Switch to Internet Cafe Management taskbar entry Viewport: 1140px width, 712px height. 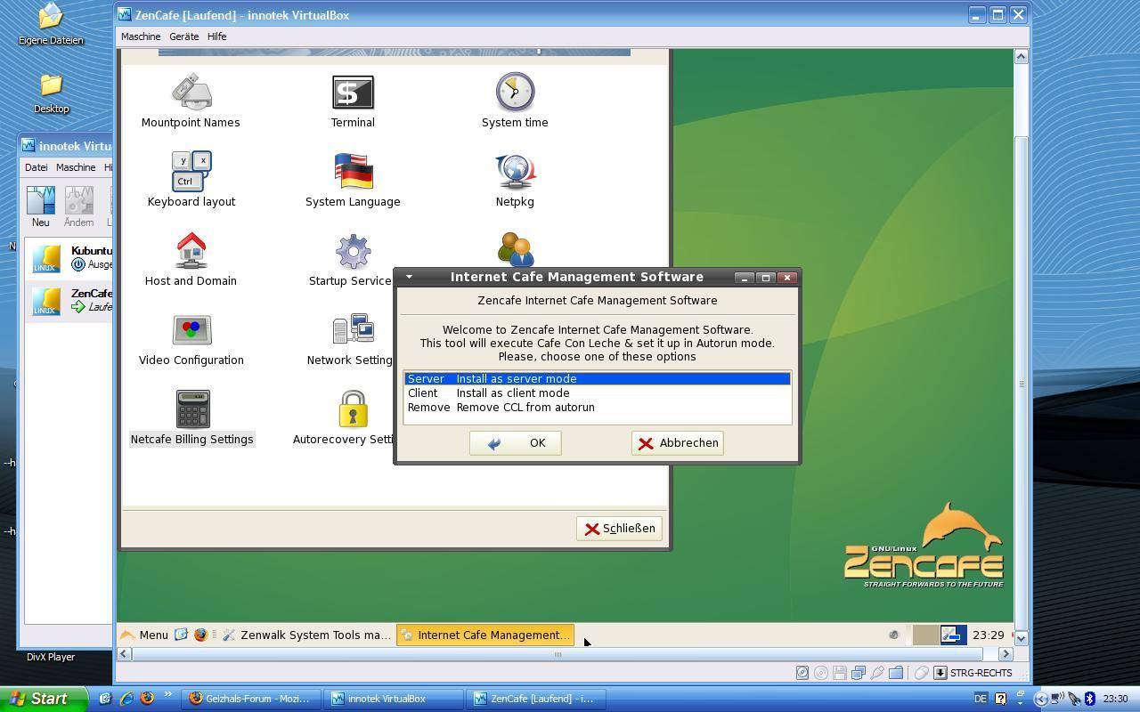[485, 635]
